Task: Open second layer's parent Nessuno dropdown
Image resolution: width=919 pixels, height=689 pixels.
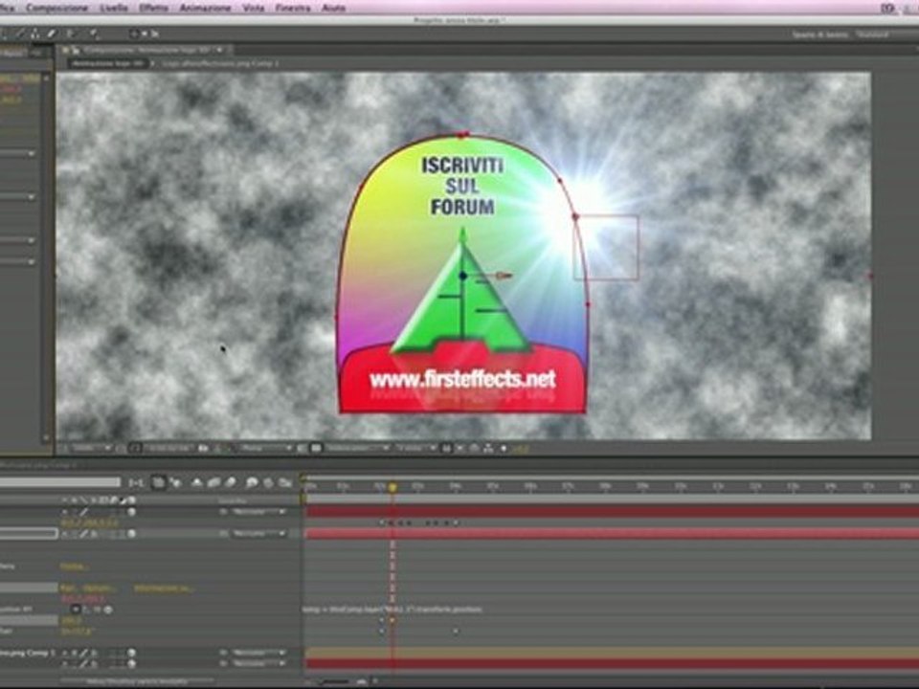Action: coord(258,534)
